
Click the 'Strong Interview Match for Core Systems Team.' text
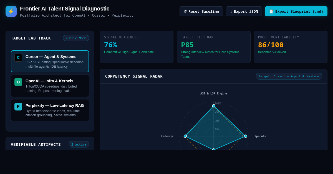tap(210, 54)
